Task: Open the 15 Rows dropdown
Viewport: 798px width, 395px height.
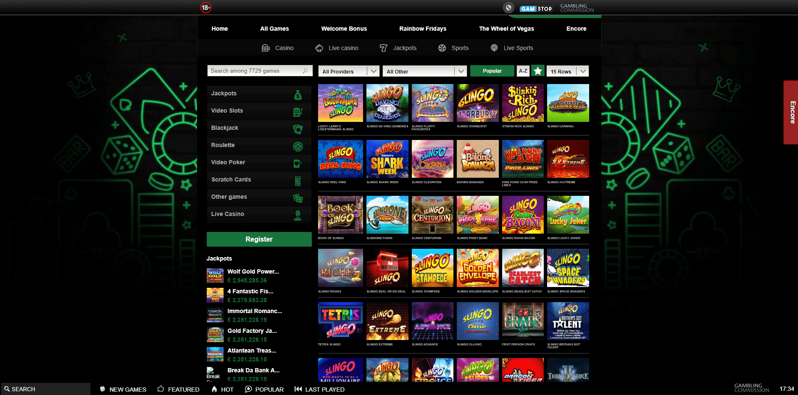Action: point(568,71)
